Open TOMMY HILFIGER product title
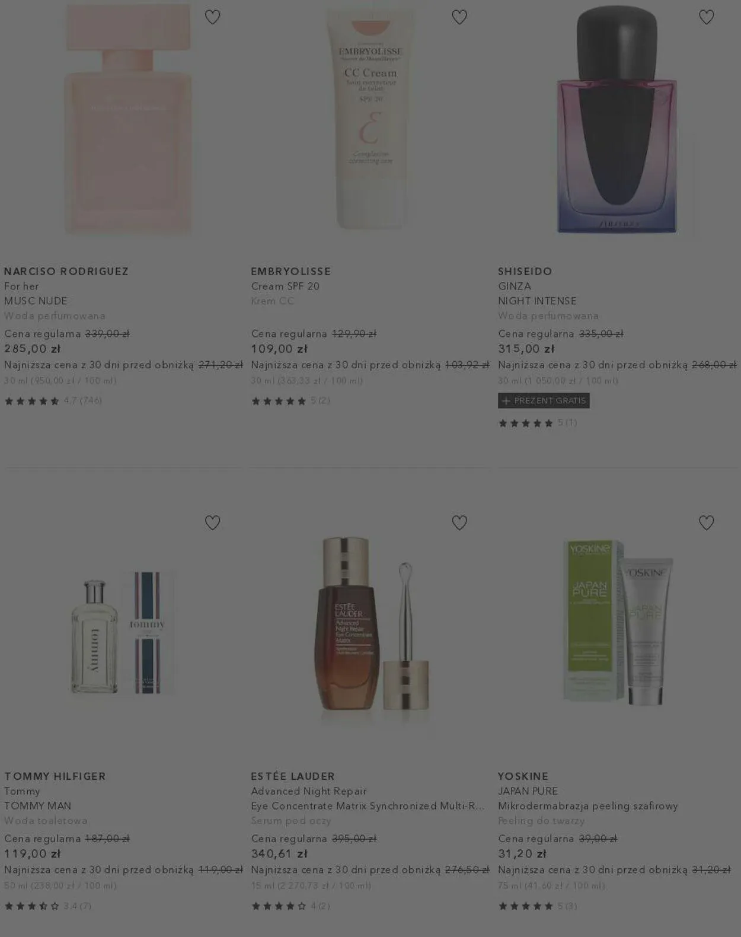This screenshot has height=937, width=741. (55, 776)
